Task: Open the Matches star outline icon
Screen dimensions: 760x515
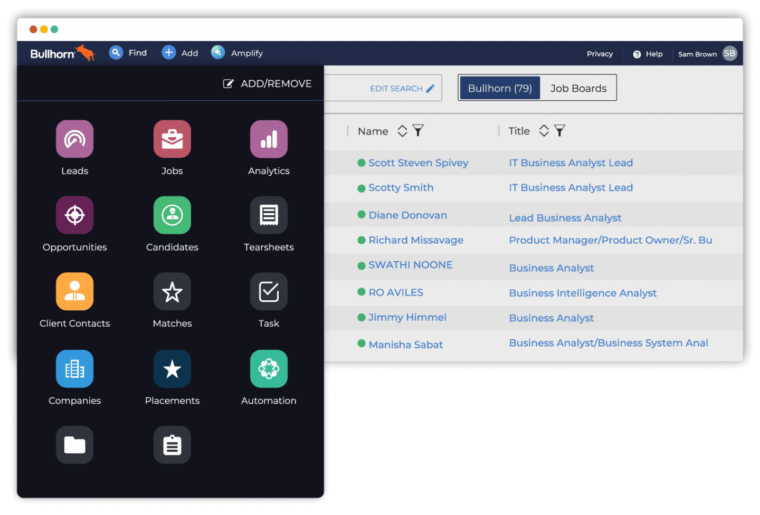Action: pyautogui.click(x=172, y=291)
